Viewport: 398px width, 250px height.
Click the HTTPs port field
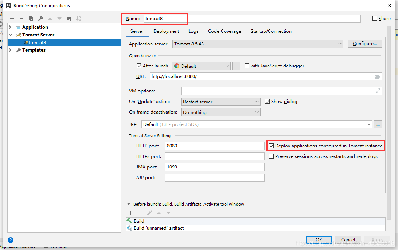(x=215, y=156)
